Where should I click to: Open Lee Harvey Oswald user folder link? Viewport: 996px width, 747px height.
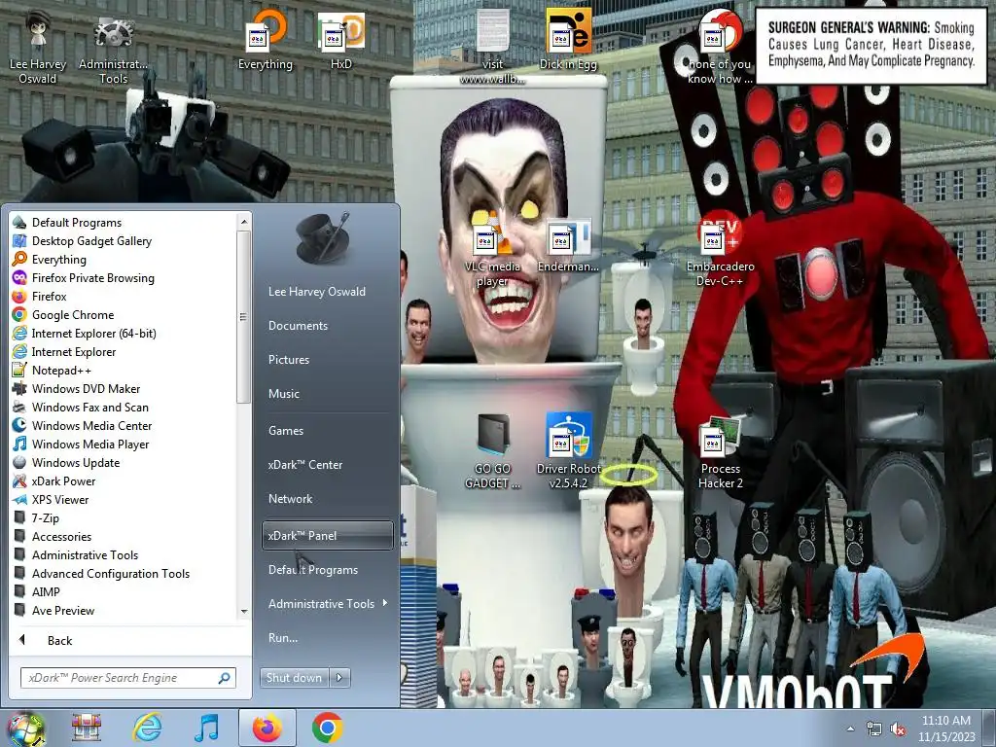tap(316, 292)
